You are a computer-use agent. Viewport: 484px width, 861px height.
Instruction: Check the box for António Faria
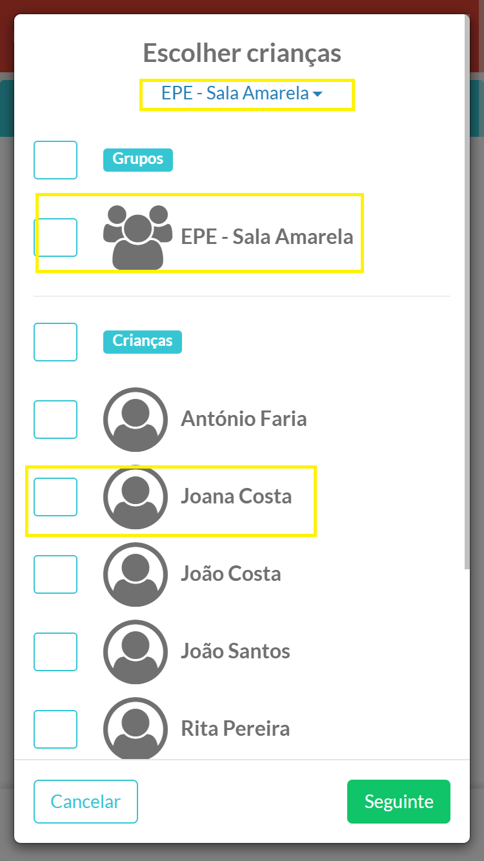coord(55,420)
